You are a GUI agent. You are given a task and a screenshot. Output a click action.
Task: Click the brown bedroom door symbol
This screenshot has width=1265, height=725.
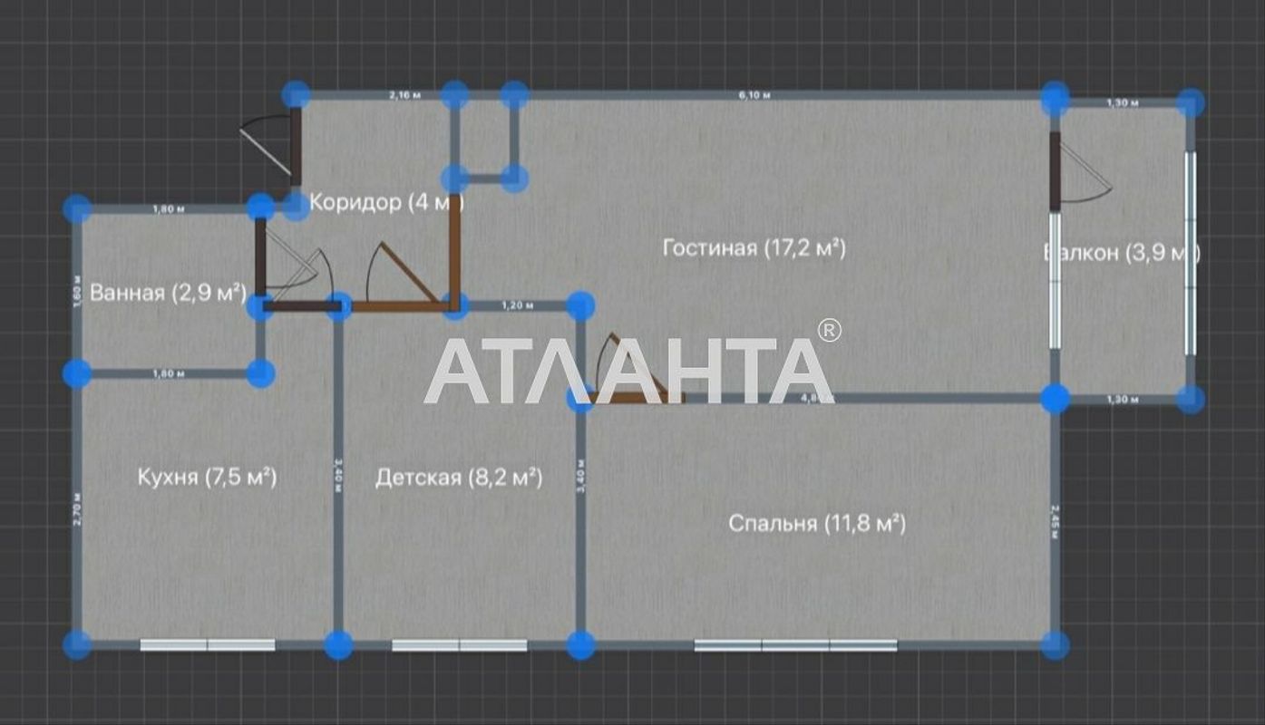(x=635, y=373)
